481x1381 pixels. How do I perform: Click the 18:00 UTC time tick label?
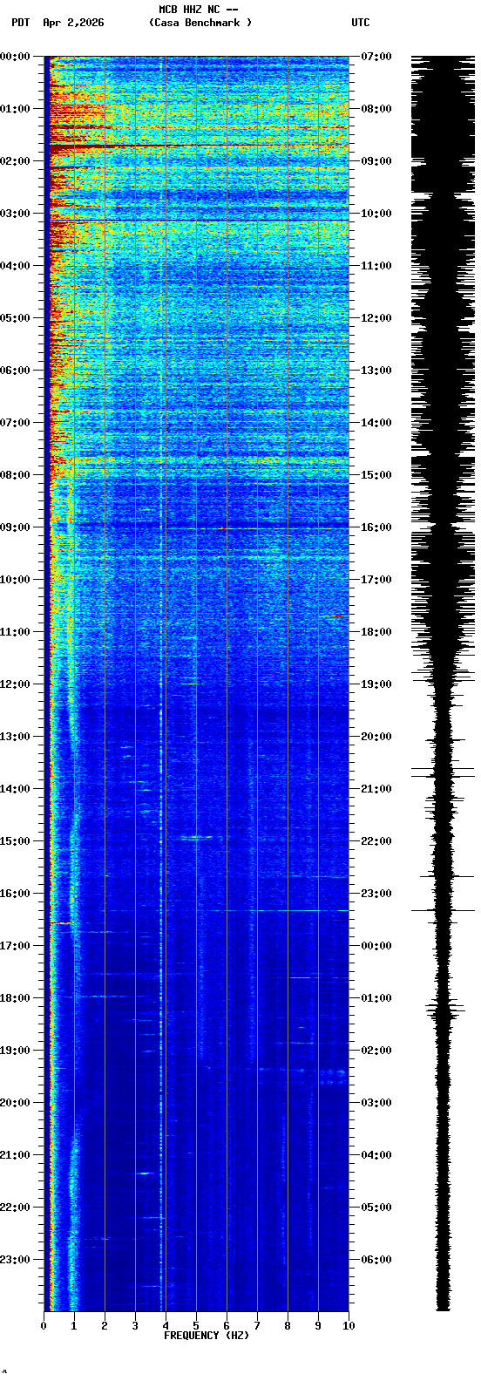point(376,632)
